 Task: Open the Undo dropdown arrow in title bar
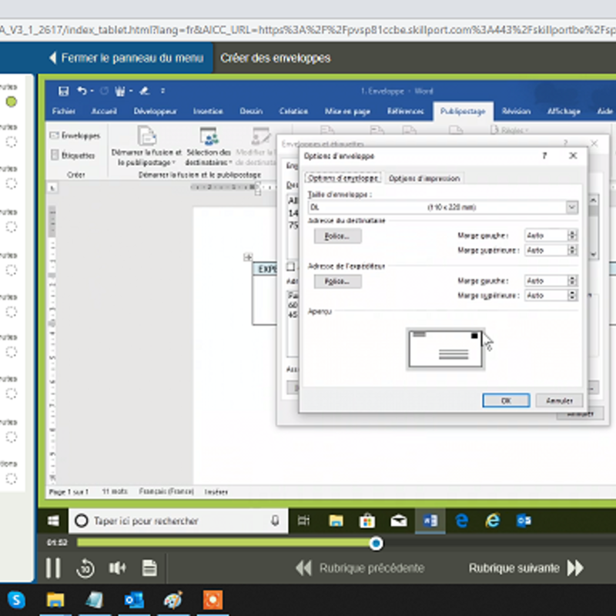(92, 91)
